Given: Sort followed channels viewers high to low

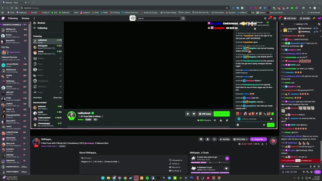Looking at the screenshot, I should click(x=25, y=58).
